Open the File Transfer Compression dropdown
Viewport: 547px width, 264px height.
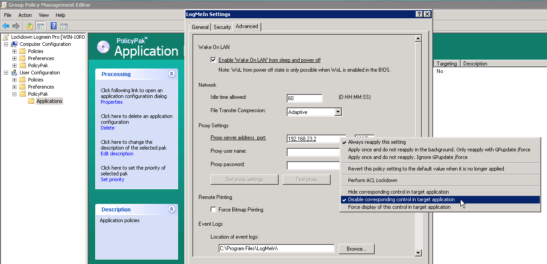click(338, 112)
